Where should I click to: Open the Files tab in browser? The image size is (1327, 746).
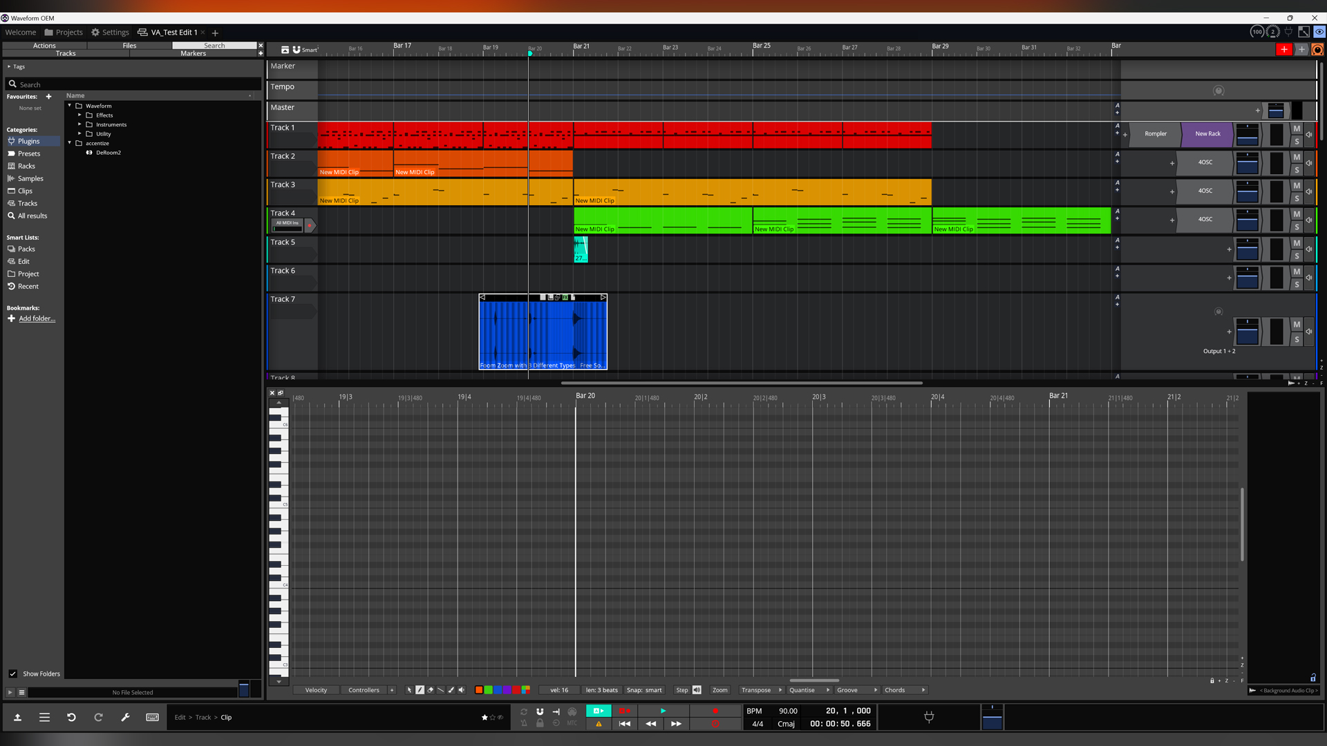(129, 46)
